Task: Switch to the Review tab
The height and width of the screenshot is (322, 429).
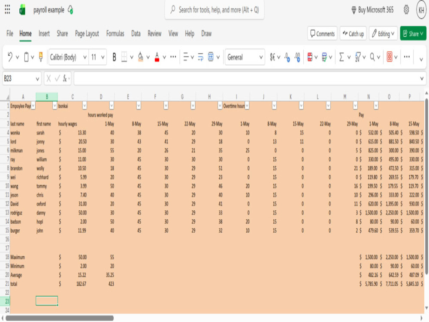Action: click(x=154, y=33)
